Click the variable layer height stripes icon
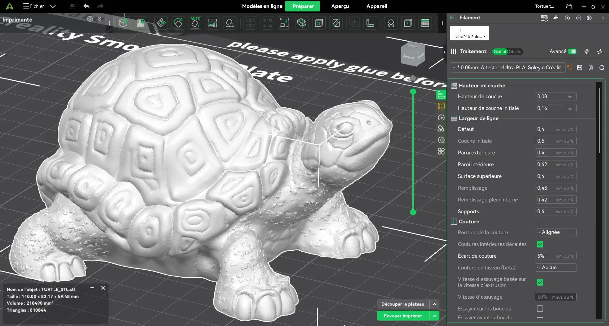The image size is (609, 326). click(x=425, y=23)
